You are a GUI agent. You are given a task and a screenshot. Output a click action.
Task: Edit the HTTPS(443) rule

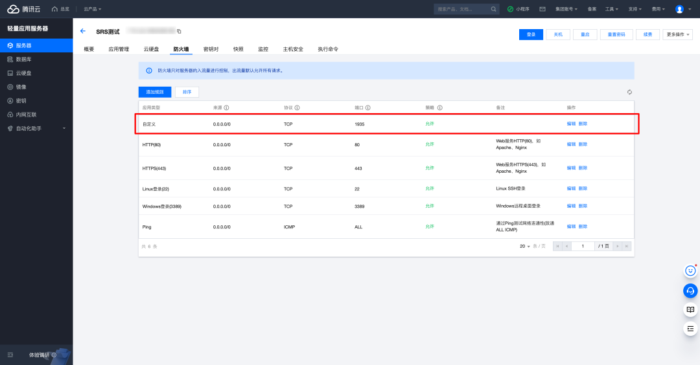pyautogui.click(x=571, y=168)
